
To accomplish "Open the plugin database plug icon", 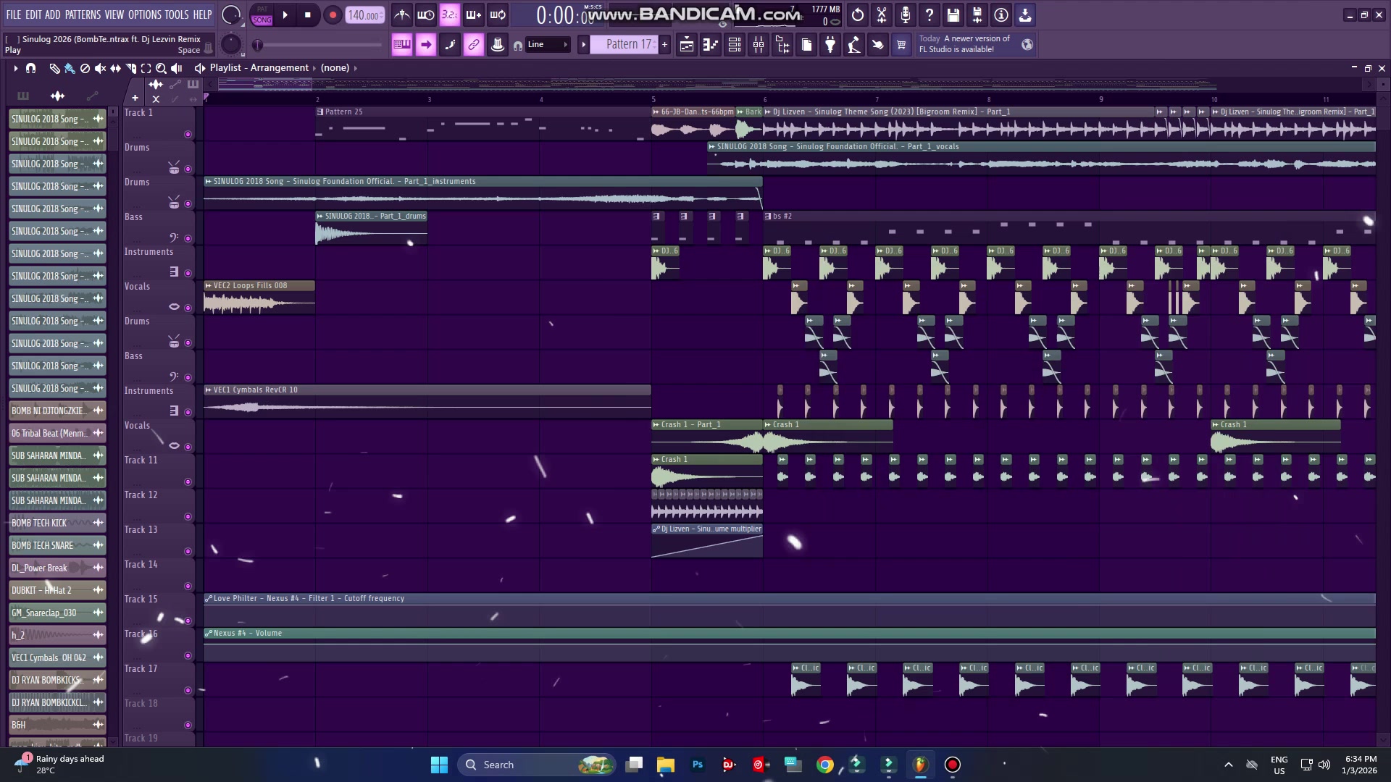I will click(830, 45).
